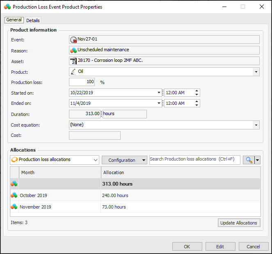Click the Corrosion loop asset icon
272x254 pixels.
pyautogui.click(x=74, y=61)
